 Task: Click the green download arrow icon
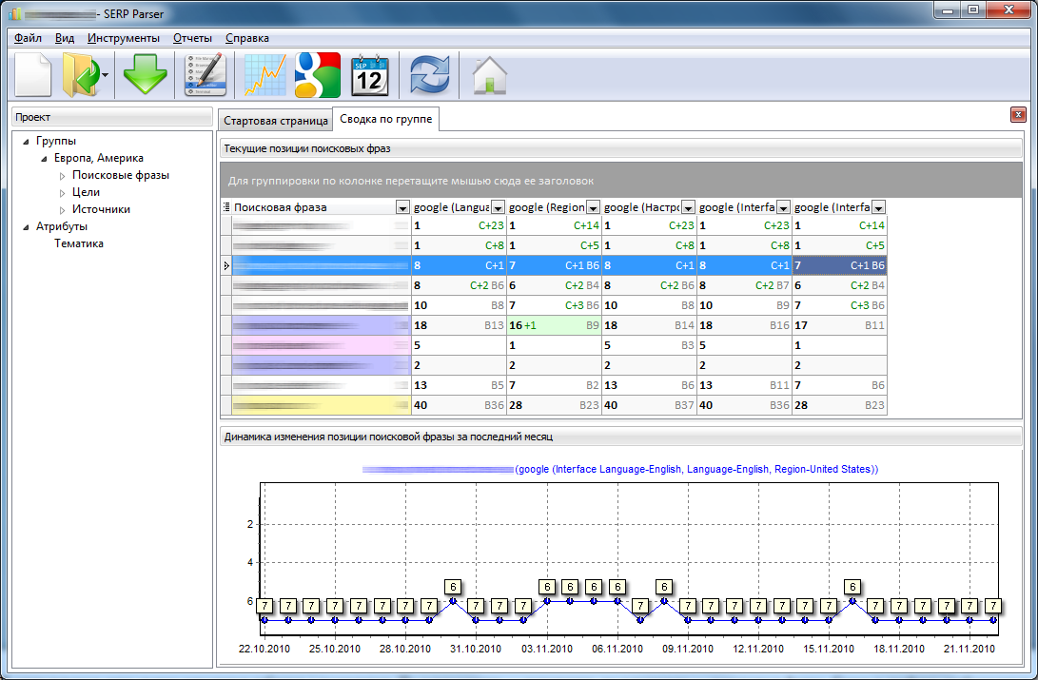pos(145,74)
